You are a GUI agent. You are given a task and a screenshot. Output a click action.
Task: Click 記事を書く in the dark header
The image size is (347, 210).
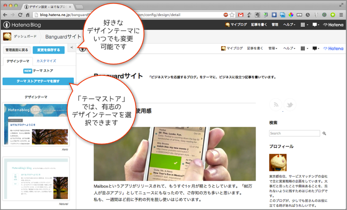coord(259,25)
